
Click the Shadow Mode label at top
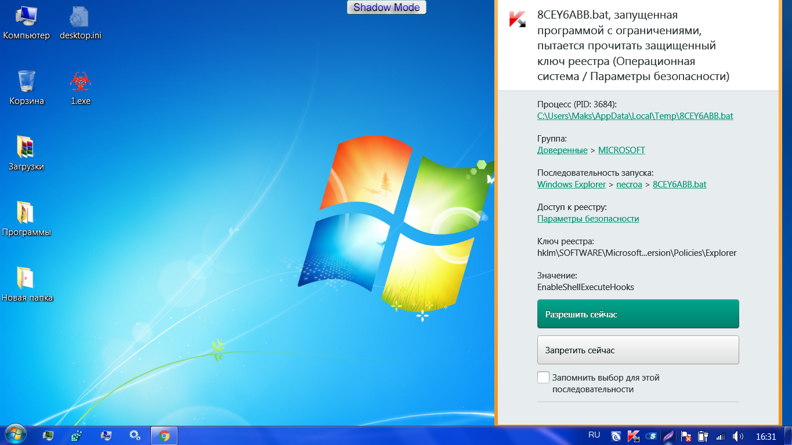tap(386, 8)
